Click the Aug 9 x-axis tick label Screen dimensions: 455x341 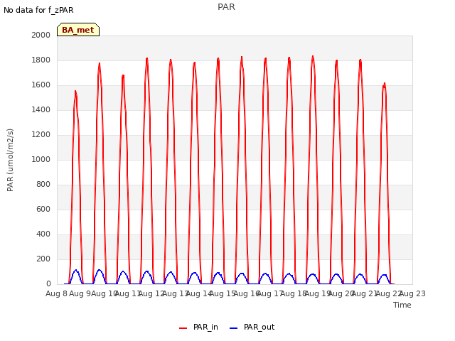80,293
